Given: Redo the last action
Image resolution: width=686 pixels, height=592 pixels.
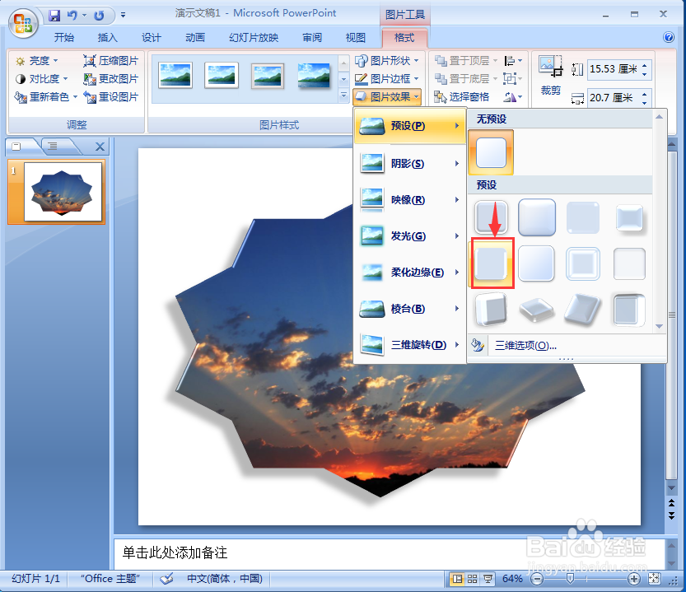Looking at the screenshot, I should tap(99, 16).
